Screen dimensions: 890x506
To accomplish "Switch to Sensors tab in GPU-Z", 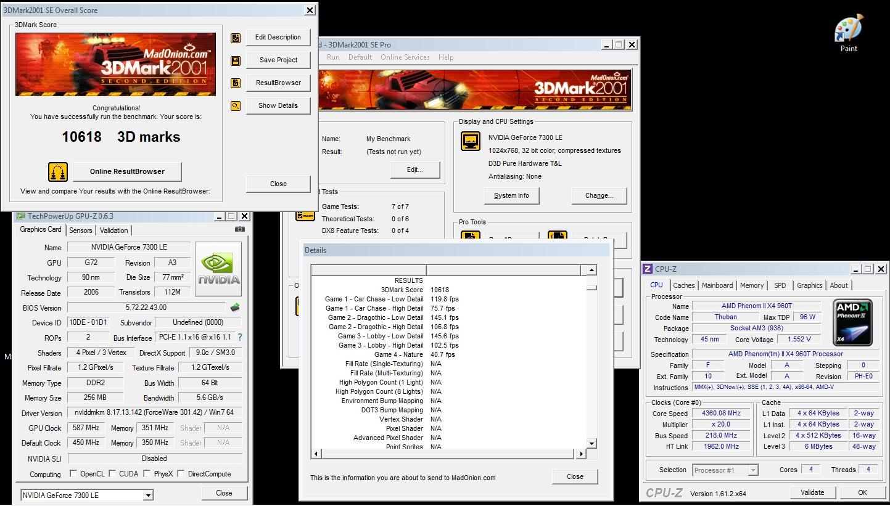I will click(x=81, y=231).
